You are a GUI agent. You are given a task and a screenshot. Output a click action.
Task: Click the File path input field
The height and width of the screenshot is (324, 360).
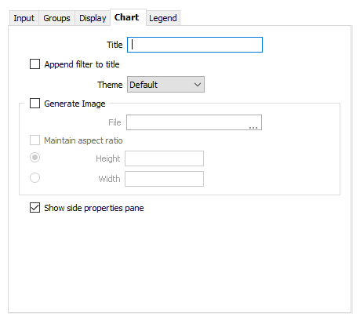click(x=194, y=122)
